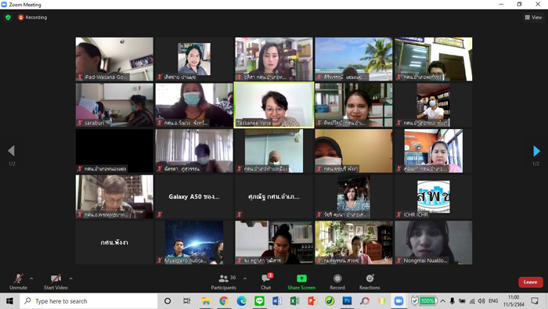Open Microsoft Edge from taskbar

click(241, 301)
